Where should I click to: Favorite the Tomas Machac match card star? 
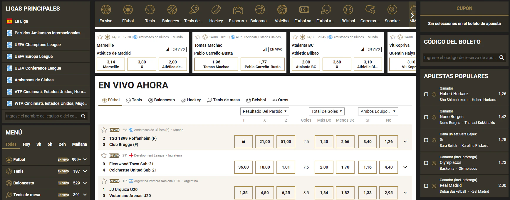click(x=198, y=37)
